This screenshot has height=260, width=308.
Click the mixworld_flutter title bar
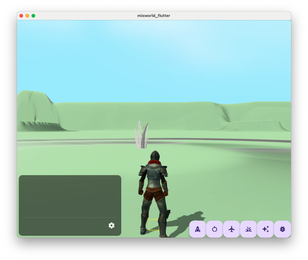click(154, 16)
